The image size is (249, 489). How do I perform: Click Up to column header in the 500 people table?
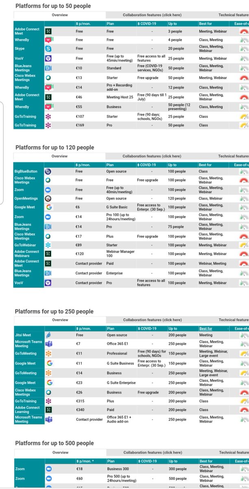pos(173,461)
